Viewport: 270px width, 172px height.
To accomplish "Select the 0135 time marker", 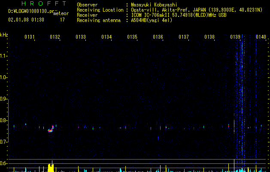I will [132, 37].
